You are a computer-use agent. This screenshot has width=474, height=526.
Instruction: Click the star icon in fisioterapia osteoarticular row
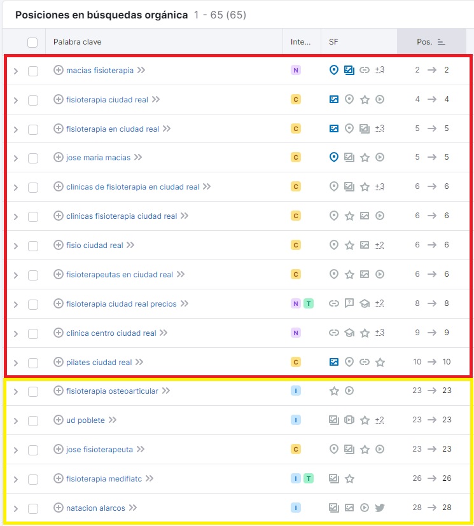click(x=334, y=391)
